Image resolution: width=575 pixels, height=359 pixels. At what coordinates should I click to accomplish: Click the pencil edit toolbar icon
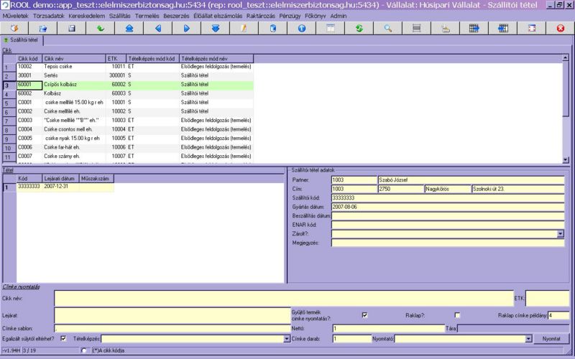(x=244, y=28)
